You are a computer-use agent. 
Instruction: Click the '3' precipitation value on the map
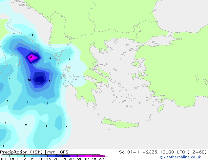[x=28, y=102]
